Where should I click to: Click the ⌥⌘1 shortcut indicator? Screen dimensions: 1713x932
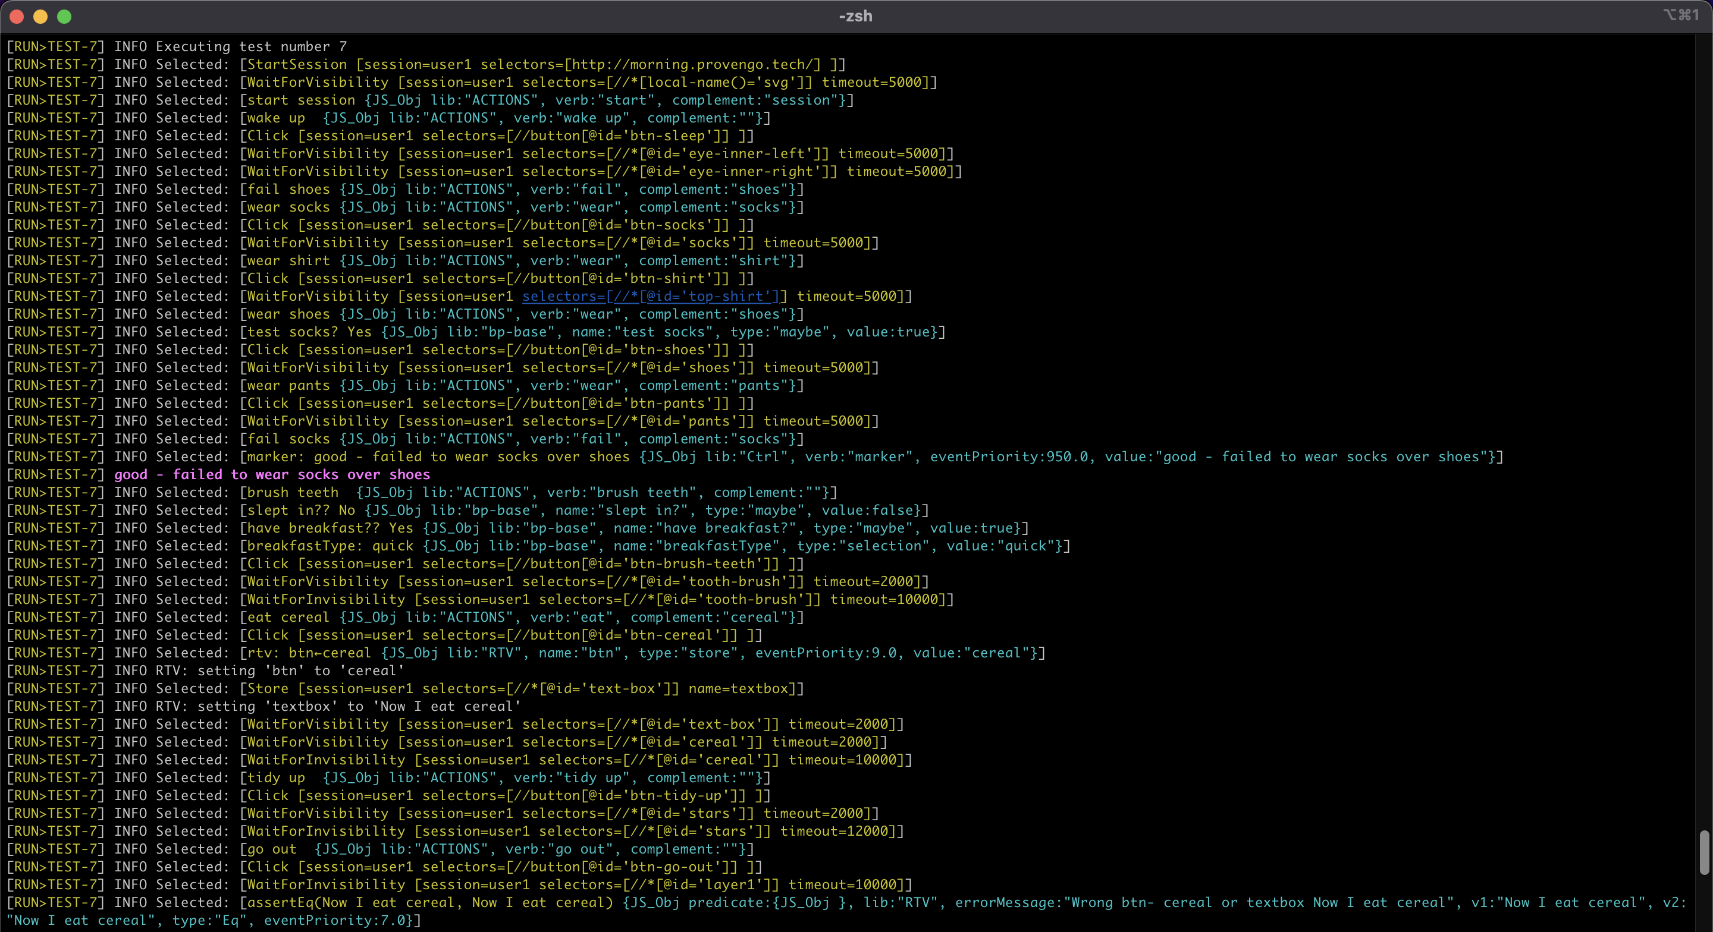[1681, 15]
